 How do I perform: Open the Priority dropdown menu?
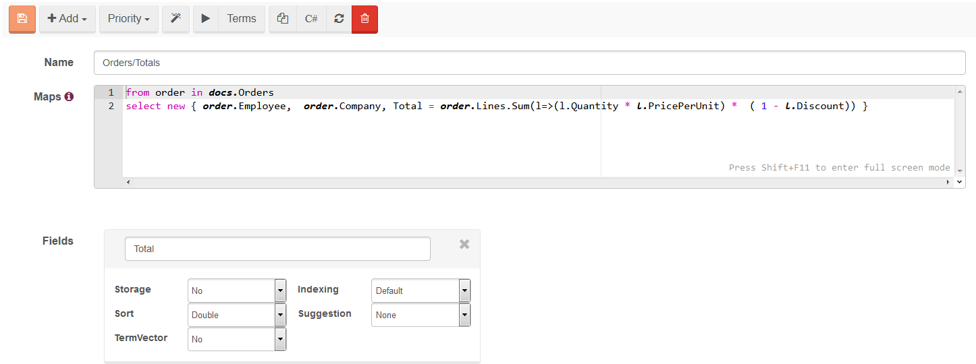(129, 19)
